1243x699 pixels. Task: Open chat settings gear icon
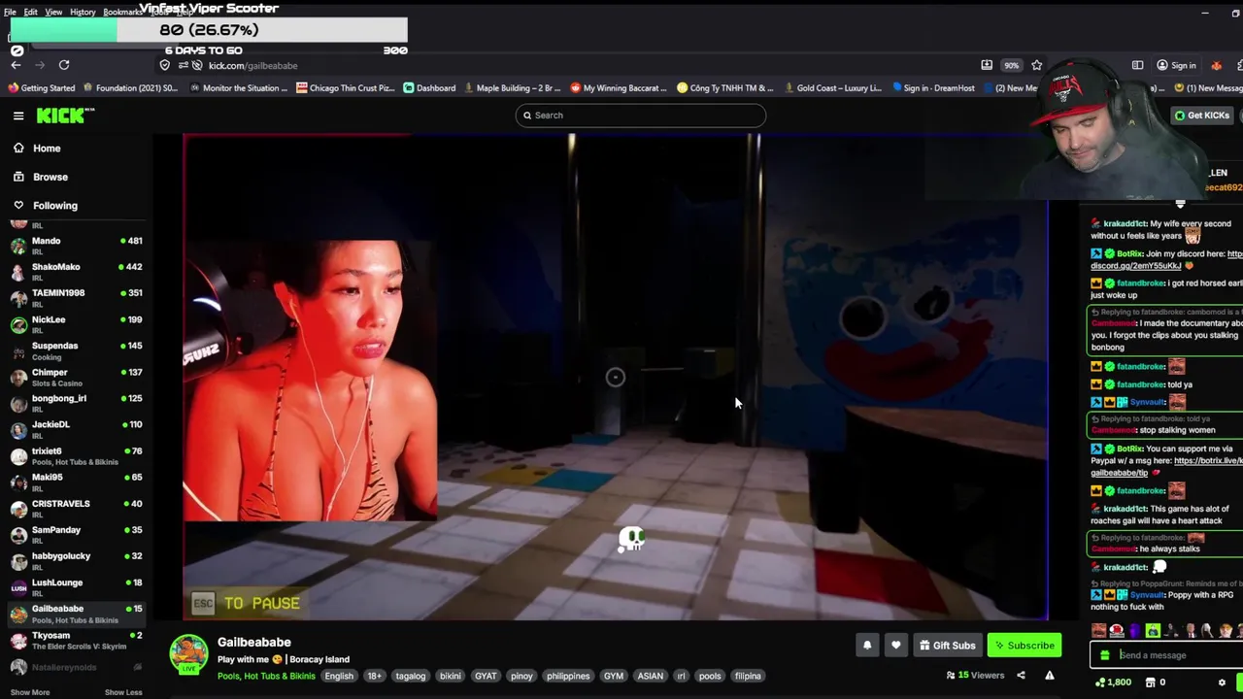coord(1222,682)
